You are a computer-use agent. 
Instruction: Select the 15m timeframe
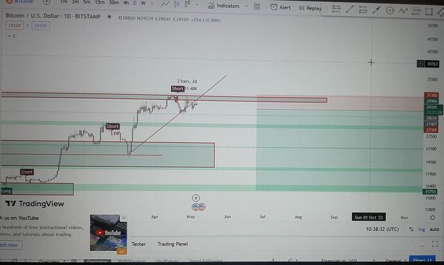98,3
